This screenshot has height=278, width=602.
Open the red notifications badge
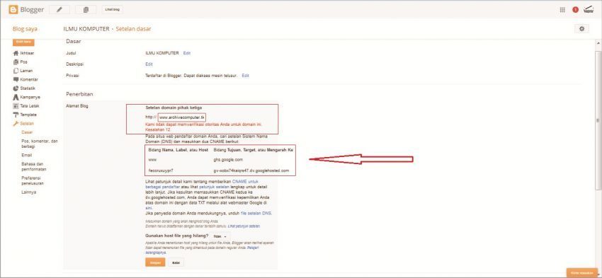pos(575,10)
